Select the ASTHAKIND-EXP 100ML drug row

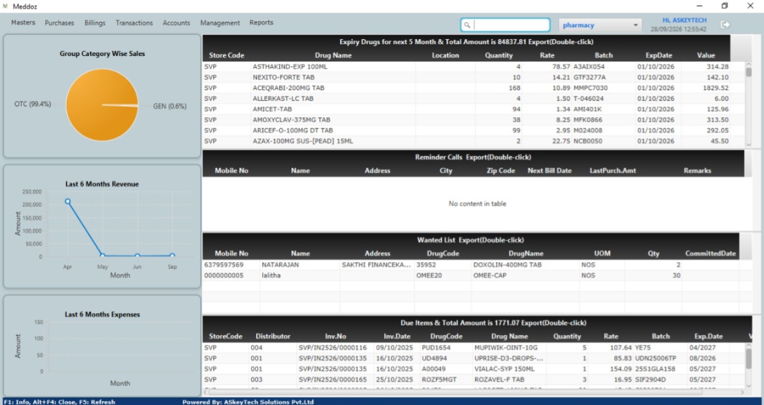(x=474, y=66)
